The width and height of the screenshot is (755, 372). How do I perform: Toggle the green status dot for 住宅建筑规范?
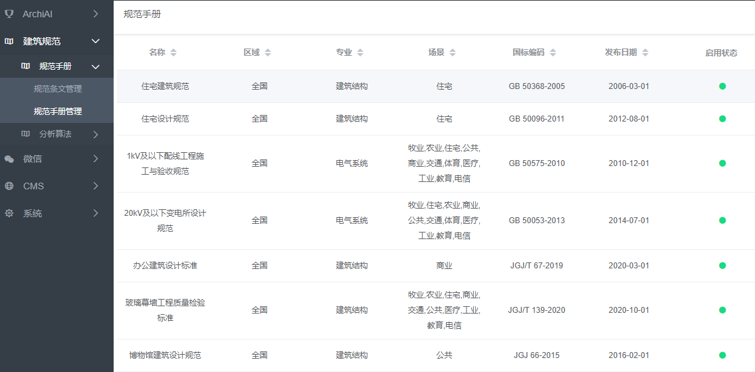(x=722, y=86)
